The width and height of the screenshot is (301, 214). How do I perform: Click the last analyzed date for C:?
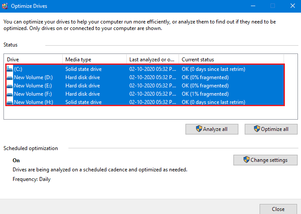coord(152,69)
